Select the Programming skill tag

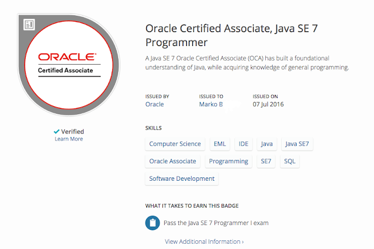(228, 161)
